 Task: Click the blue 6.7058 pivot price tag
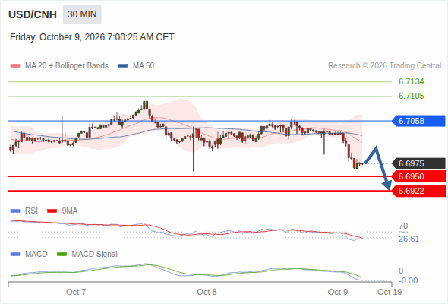[x=418, y=121]
